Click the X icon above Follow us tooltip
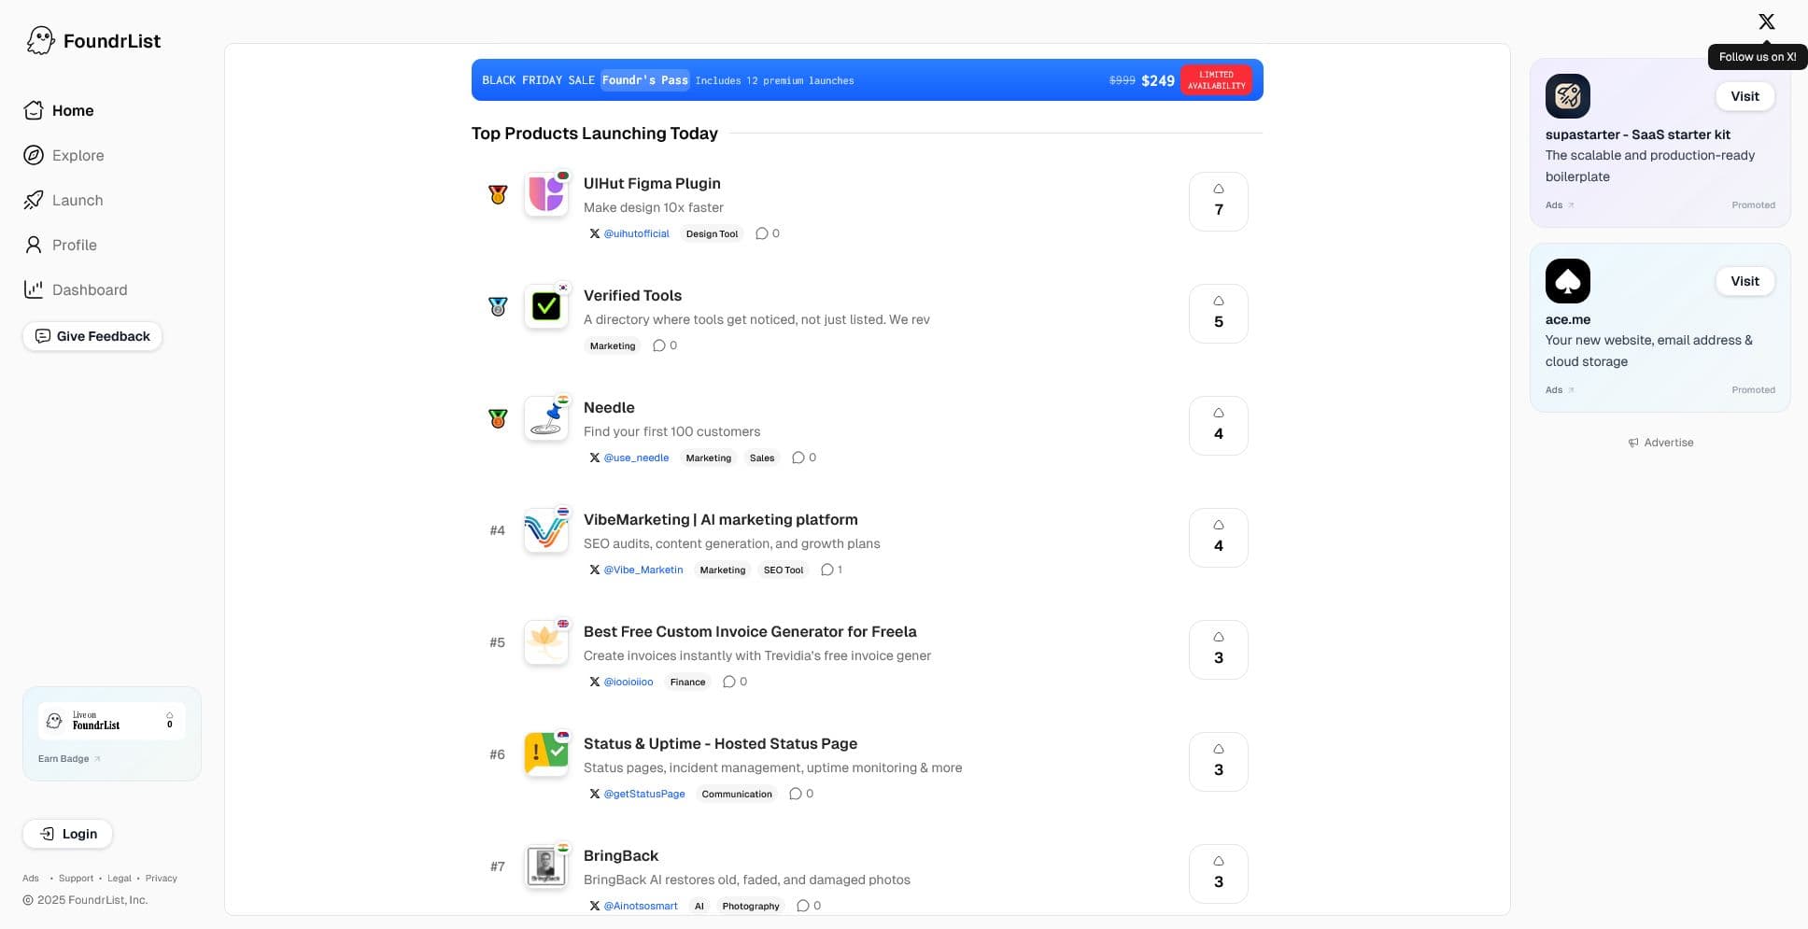Image resolution: width=1808 pixels, height=929 pixels. click(1766, 21)
